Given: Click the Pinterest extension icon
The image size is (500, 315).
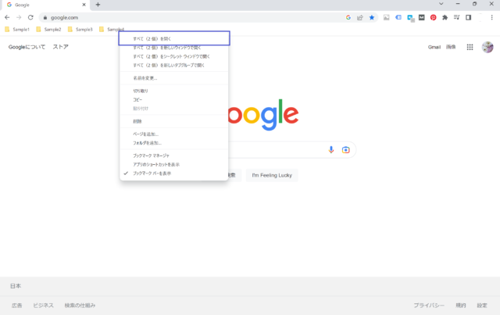Looking at the screenshot, I should [433, 17].
